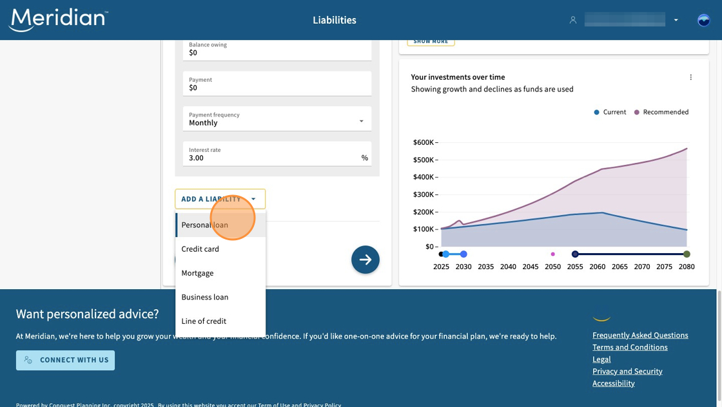Click the next arrow round button
722x407 pixels.
365,260
